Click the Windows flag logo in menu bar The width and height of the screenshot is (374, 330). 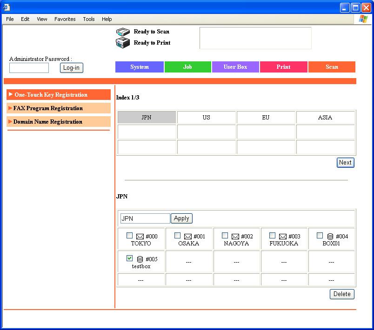[363, 19]
